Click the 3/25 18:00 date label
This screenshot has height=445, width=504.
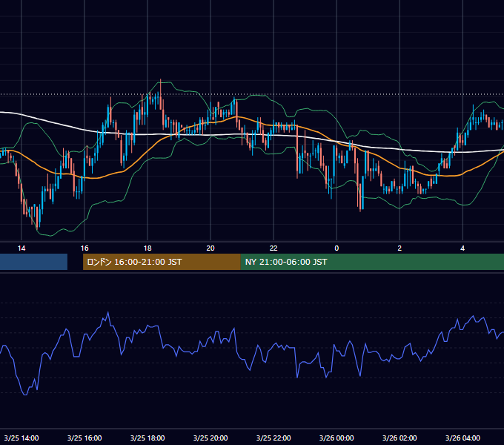coord(147,438)
